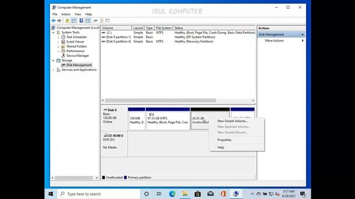The image size is (355, 199).
Task: Launch Microsoft Edge from the taskbar
Action: [x=173, y=194]
